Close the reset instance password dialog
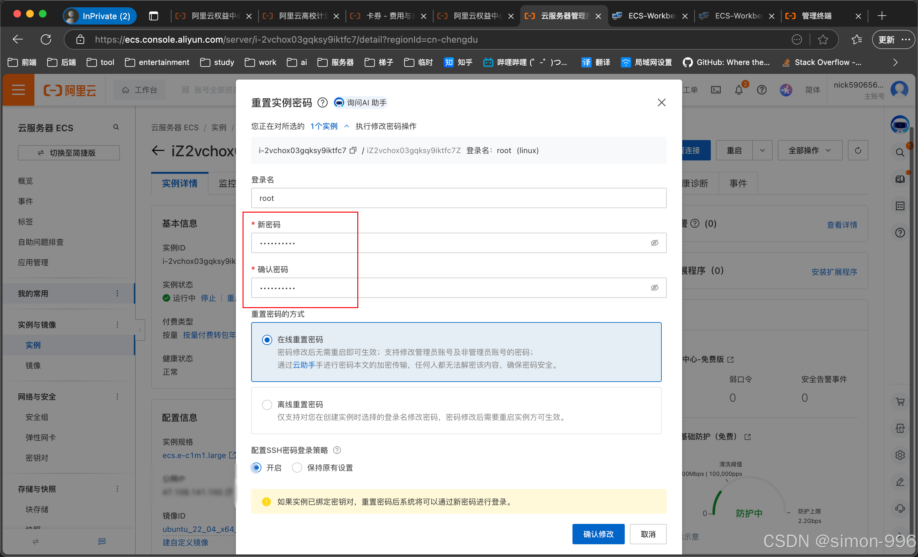Screen dimensions: 918x557 [x=661, y=102]
